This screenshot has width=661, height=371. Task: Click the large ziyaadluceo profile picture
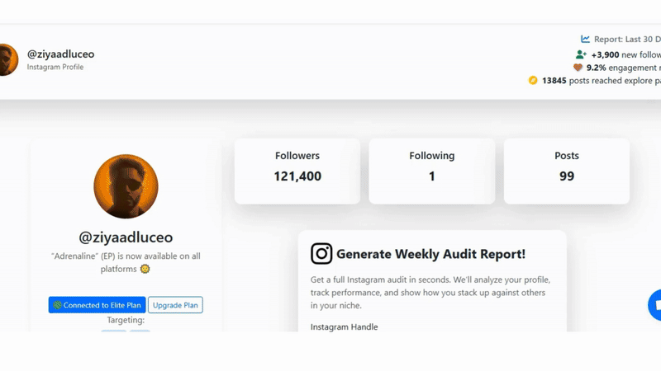coord(126,186)
